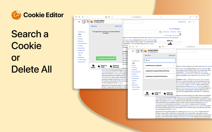Toggle the sidebar button in the front Safari window
Image resolution: width=212 pixels, height=132 pixels.
pyautogui.click(x=136, y=47)
